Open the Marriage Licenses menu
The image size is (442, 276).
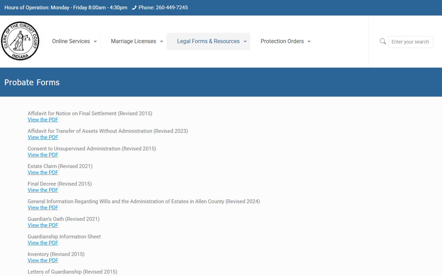133,41
